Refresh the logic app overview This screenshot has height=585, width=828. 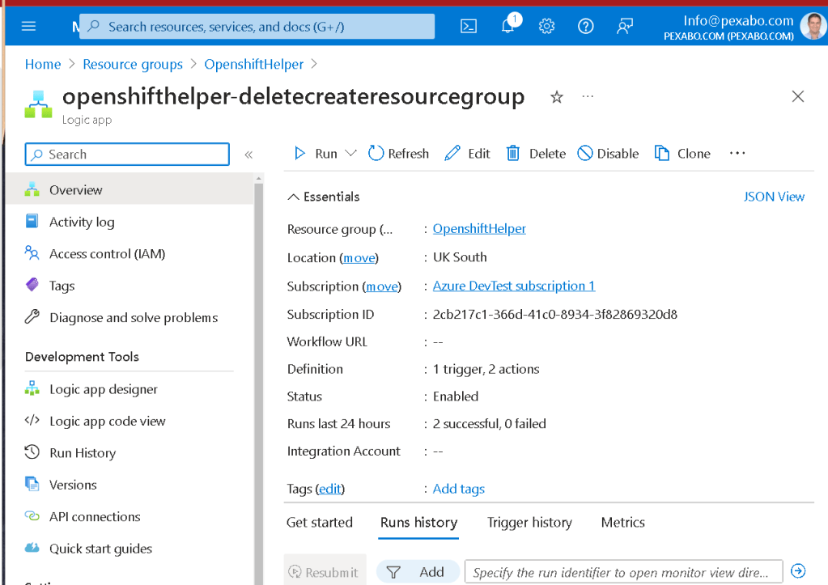(x=399, y=154)
